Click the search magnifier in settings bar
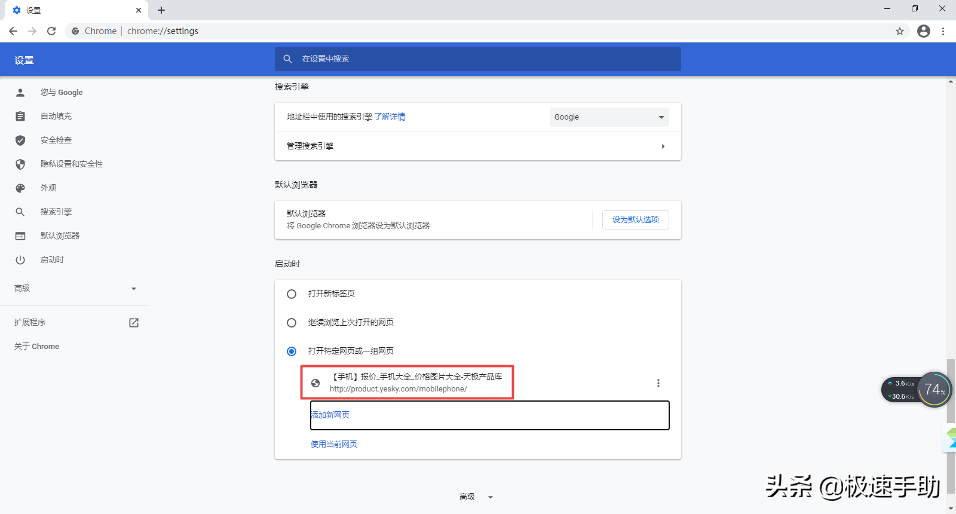 tap(287, 59)
